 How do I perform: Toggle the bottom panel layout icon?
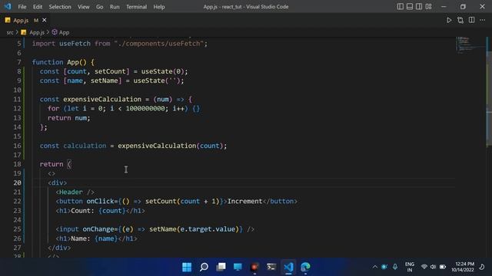tap(410, 7)
